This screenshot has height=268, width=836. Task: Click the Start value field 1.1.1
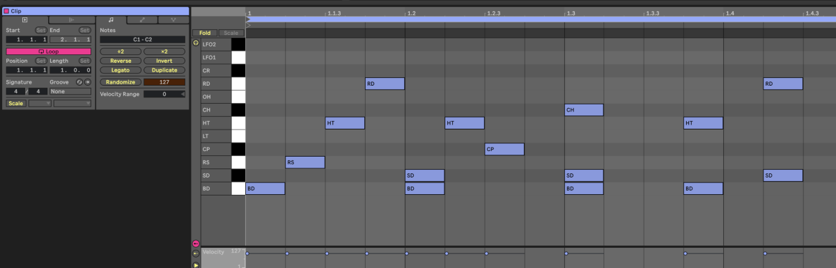(27, 40)
